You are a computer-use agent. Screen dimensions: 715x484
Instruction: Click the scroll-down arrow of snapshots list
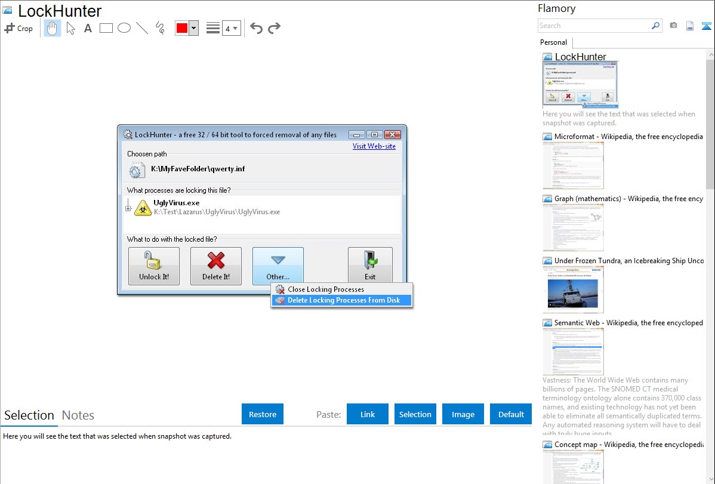(x=710, y=479)
